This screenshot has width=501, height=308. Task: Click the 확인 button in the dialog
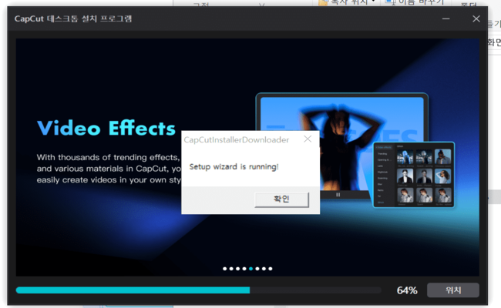click(282, 199)
